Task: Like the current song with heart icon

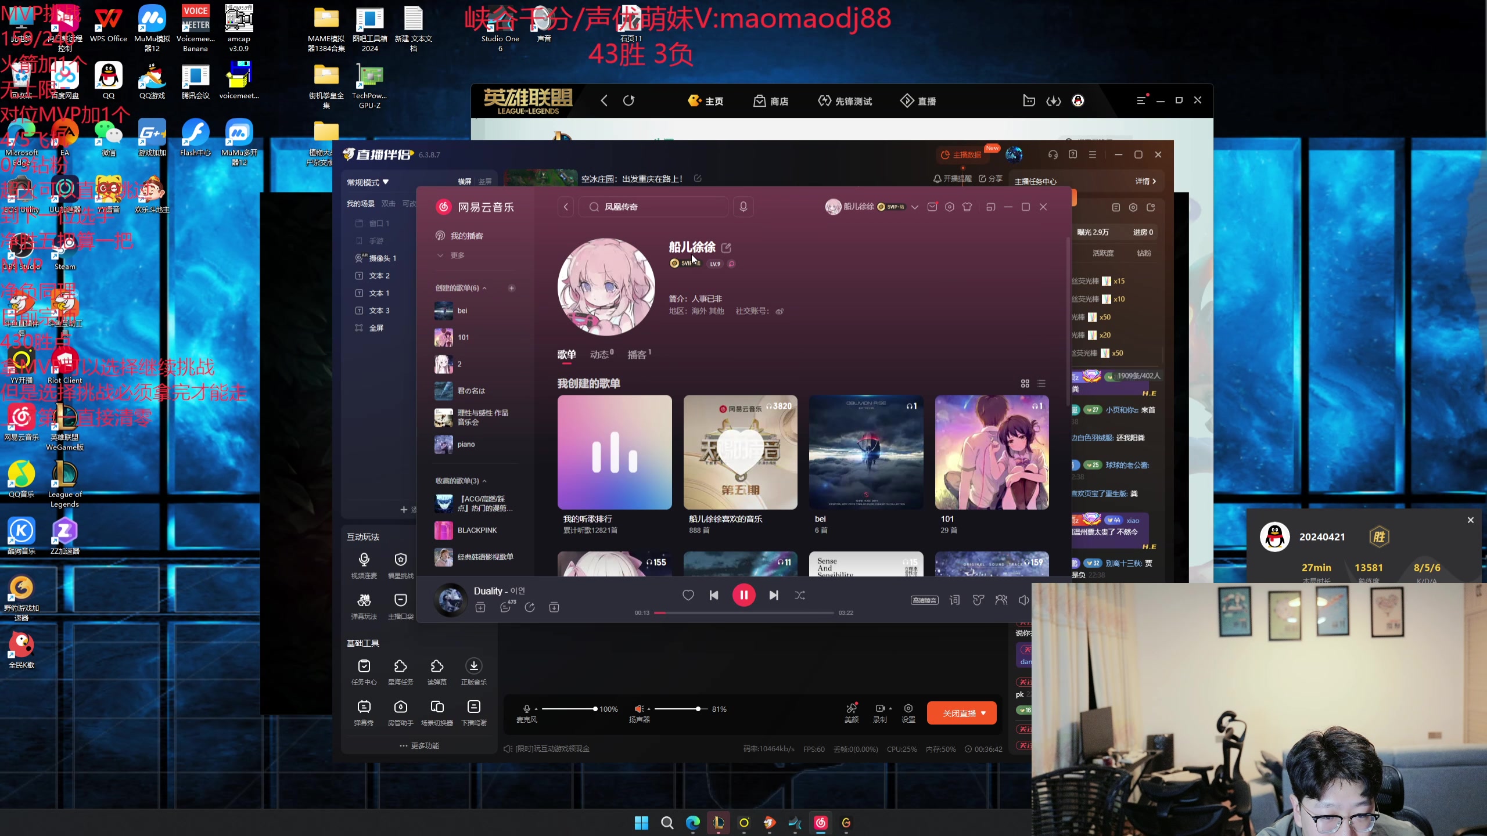Action: (x=688, y=595)
